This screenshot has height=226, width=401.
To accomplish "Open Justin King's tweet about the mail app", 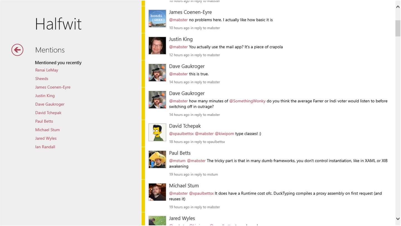I will (226, 47).
